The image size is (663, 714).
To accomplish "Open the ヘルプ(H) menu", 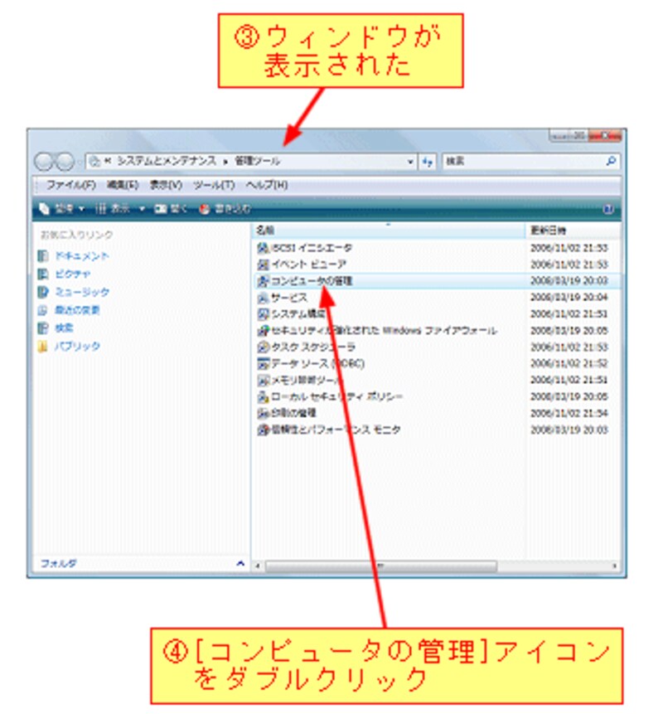I will click(267, 185).
